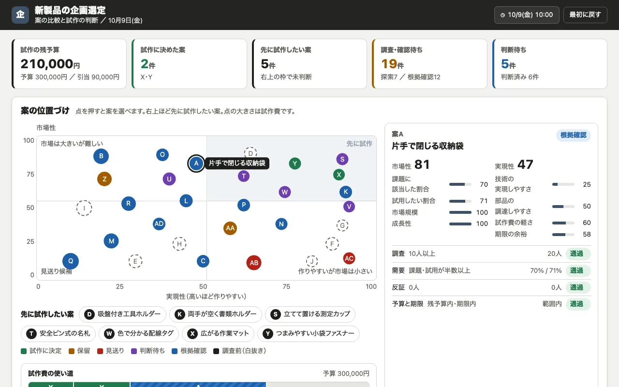The image size is (619, 387).
Task: Select the dashed J point on the chart
Action: click(x=312, y=261)
